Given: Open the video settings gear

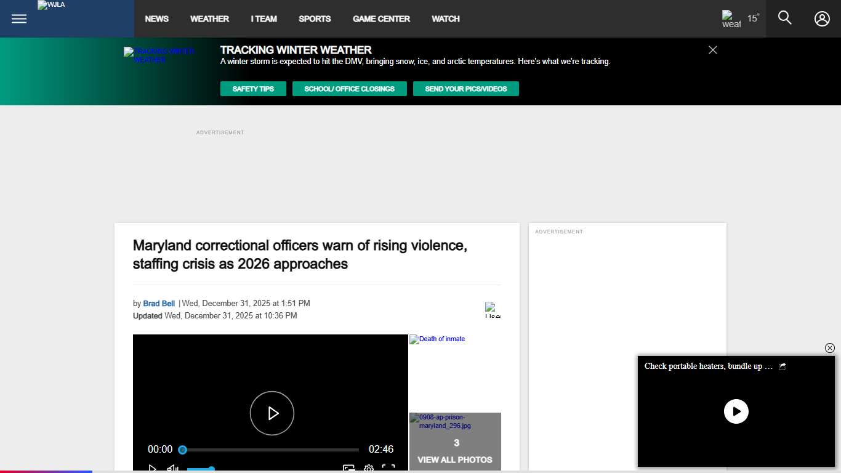Looking at the screenshot, I should 369,469.
